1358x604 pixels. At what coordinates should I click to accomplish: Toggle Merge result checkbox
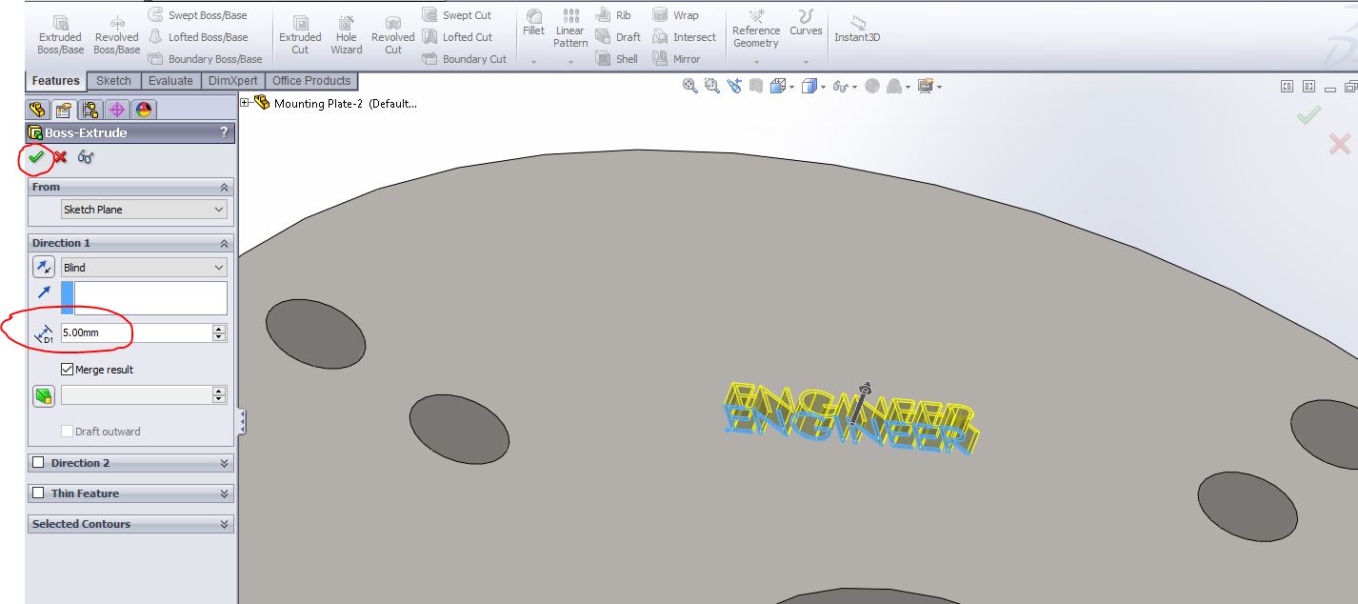[68, 370]
